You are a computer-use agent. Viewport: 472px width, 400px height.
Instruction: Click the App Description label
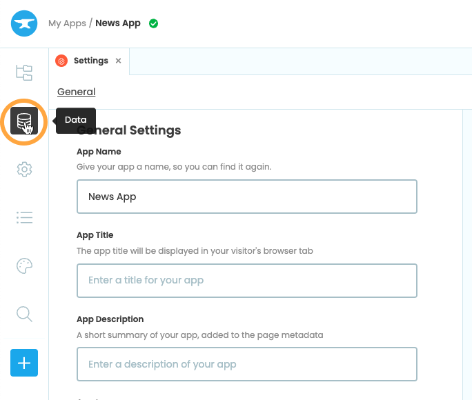click(110, 319)
